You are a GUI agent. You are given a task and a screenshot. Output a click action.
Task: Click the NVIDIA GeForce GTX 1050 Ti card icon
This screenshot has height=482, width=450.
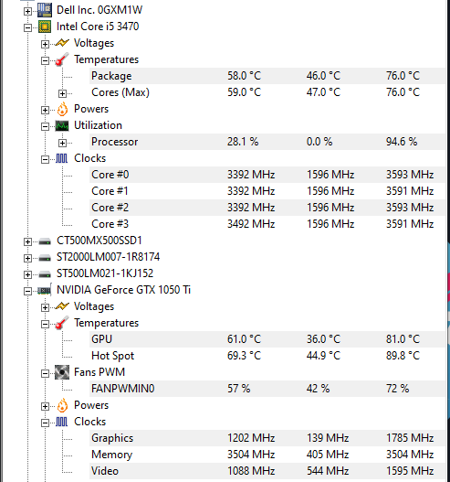tap(45, 290)
